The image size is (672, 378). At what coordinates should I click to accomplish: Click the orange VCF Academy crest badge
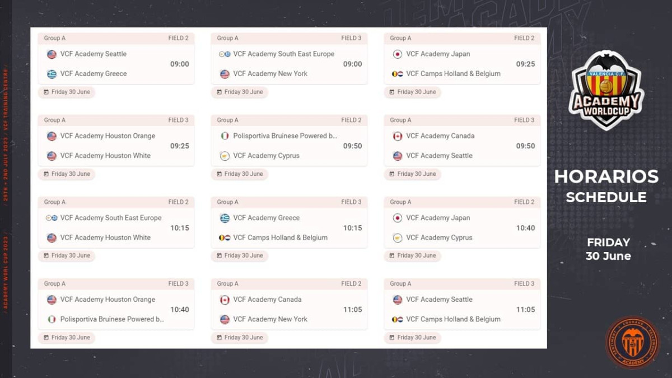coord(632,343)
